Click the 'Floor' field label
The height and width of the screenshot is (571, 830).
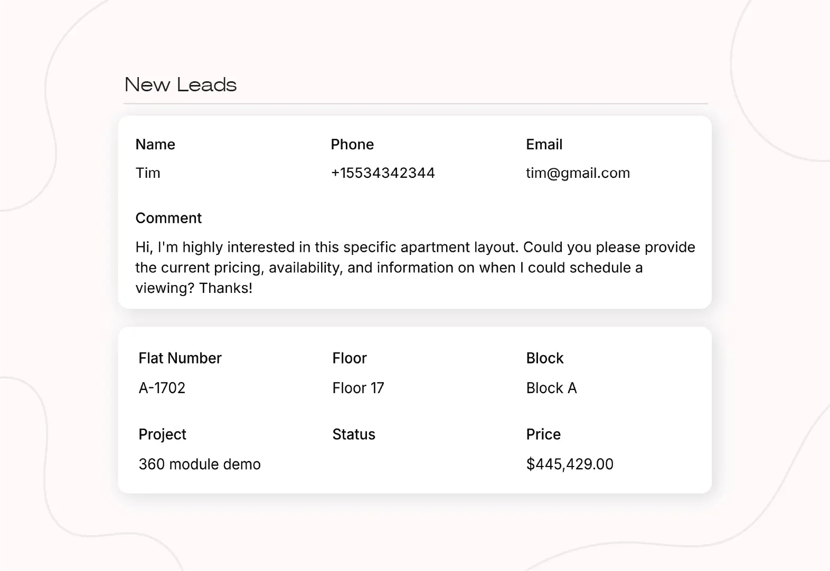point(350,358)
